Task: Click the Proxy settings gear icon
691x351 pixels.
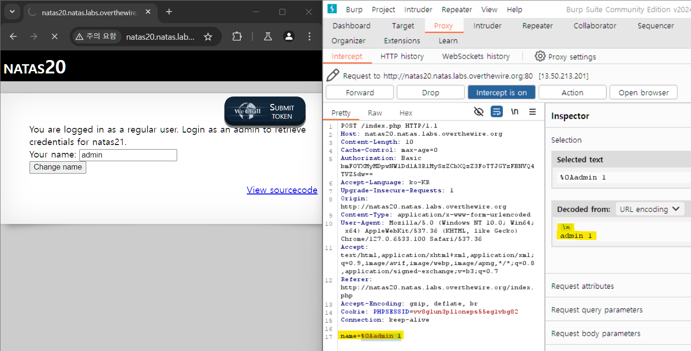Action: tap(540, 56)
